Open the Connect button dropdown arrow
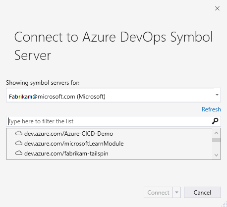 pos(177,192)
